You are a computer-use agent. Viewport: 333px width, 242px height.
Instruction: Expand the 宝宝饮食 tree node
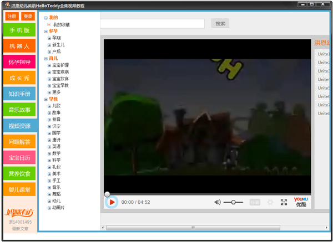pos(49,79)
